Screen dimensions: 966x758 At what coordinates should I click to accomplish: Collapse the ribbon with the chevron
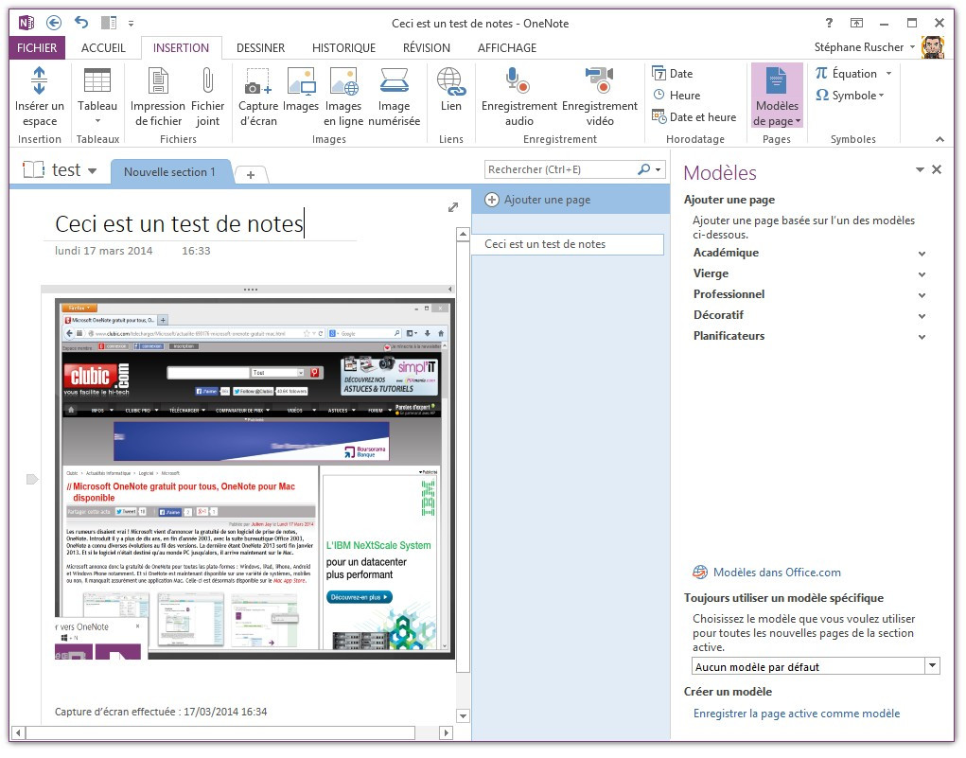939,139
